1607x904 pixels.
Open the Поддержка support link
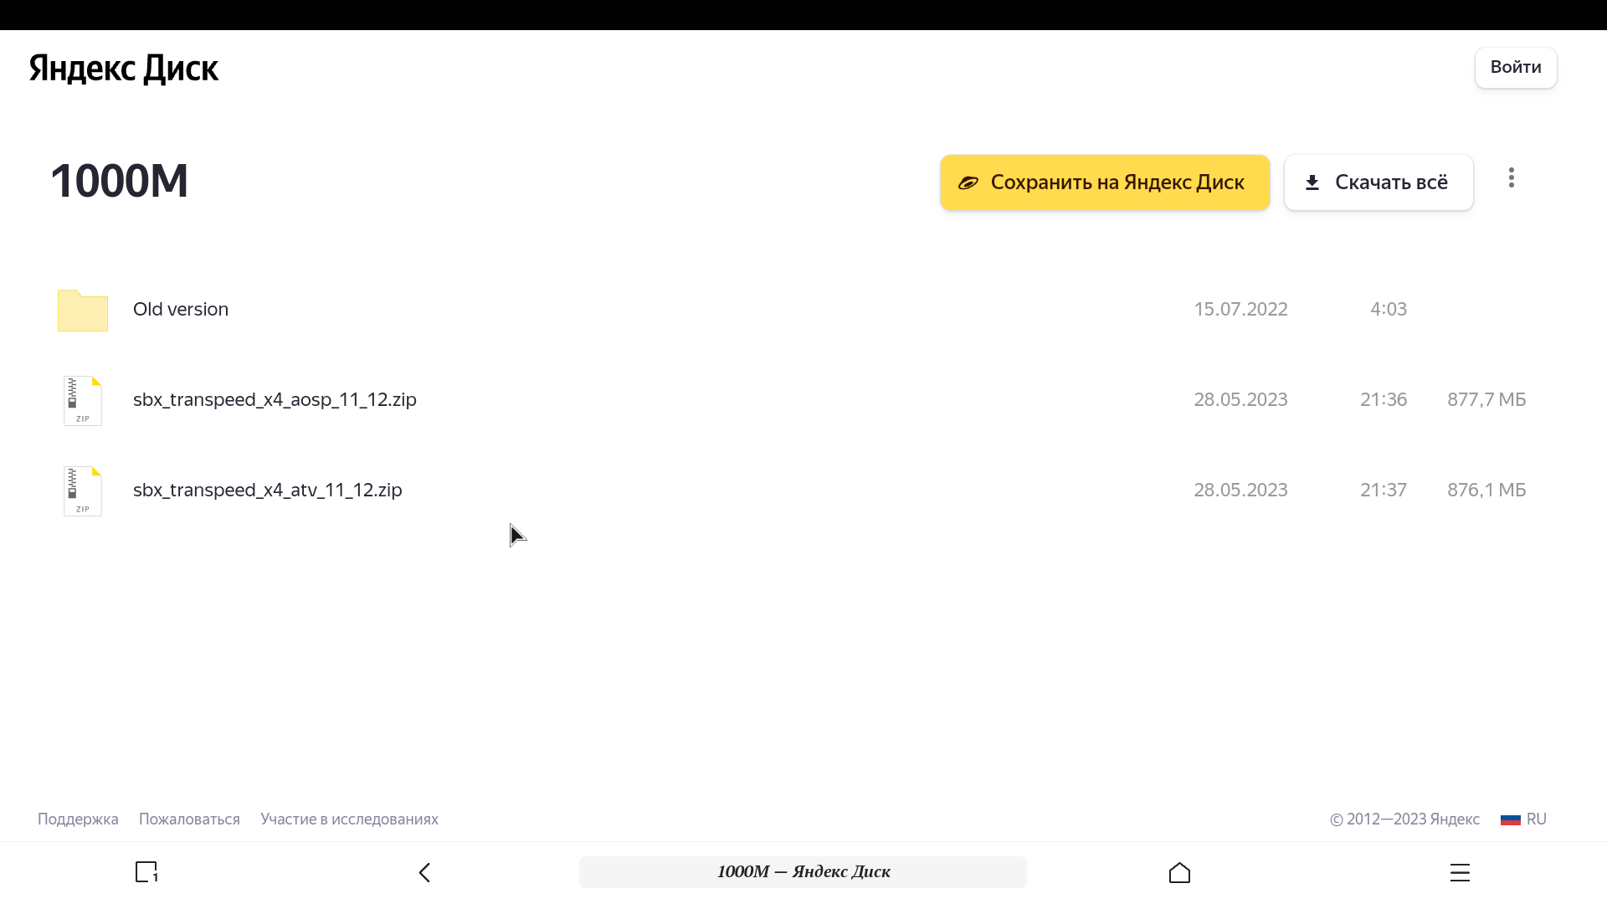(78, 819)
